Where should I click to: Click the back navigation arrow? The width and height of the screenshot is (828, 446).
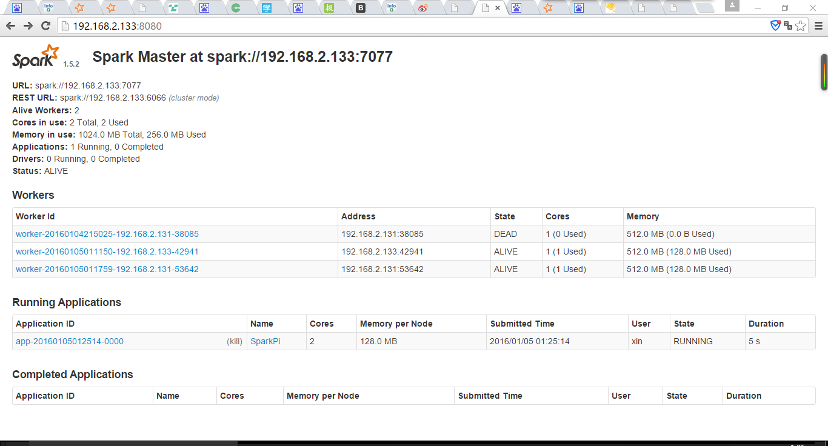tap(10, 25)
